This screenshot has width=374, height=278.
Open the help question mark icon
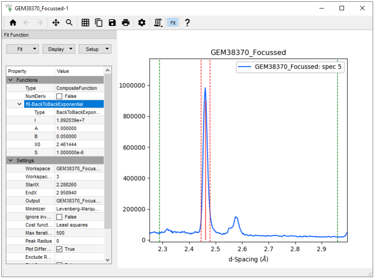pyautogui.click(x=187, y=23)
